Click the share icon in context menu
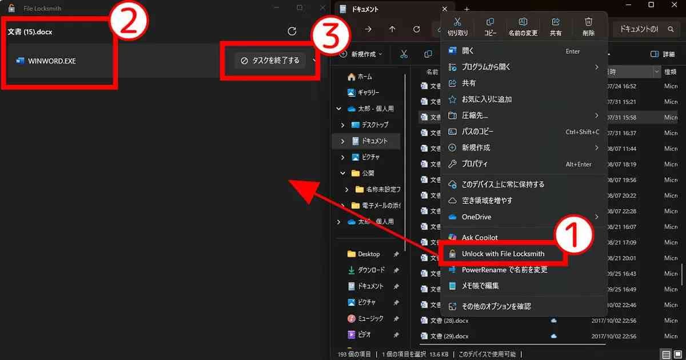 click(555, 26)
